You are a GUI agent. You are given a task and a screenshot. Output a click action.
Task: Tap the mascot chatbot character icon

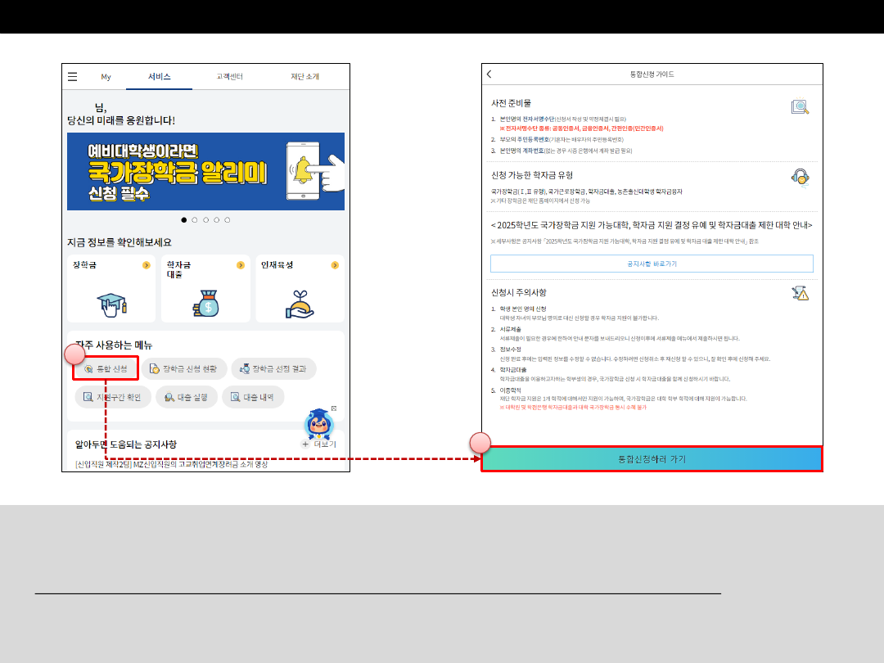pos(318,423)
